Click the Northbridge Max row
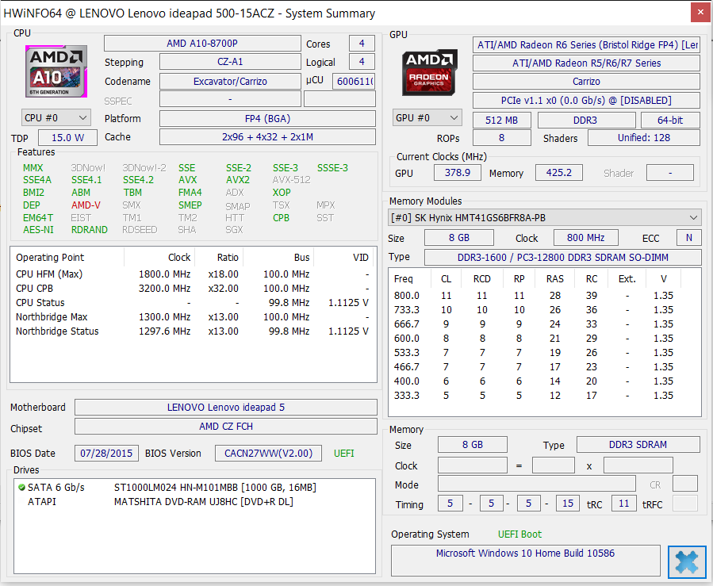 click(x=193, y=317)
